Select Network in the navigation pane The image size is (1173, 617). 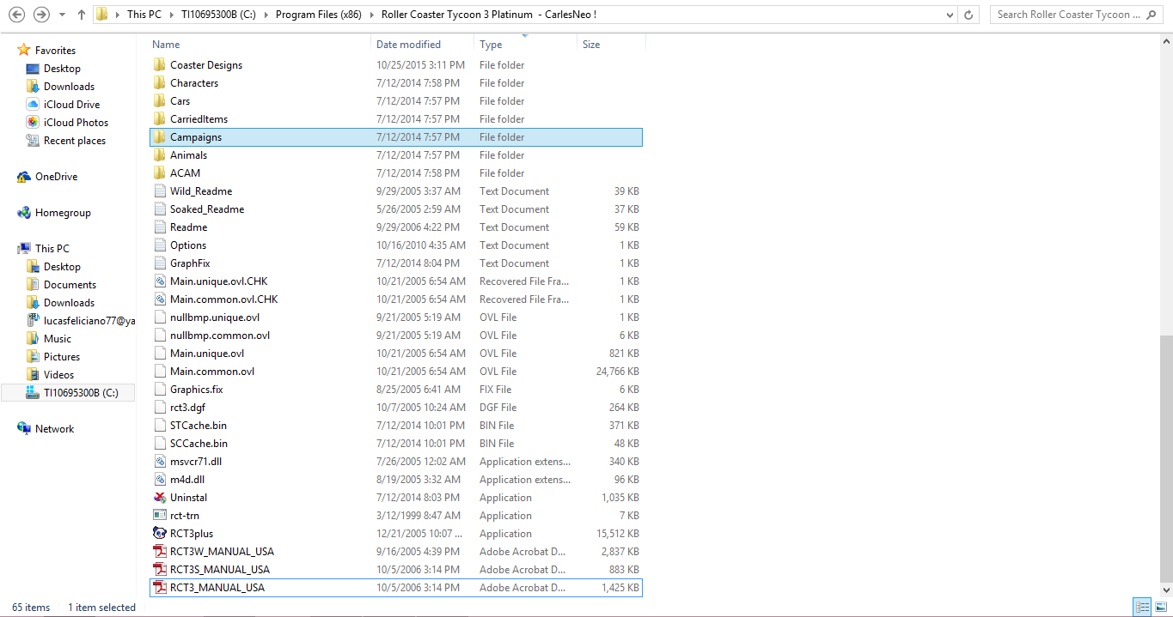point(54,429)
